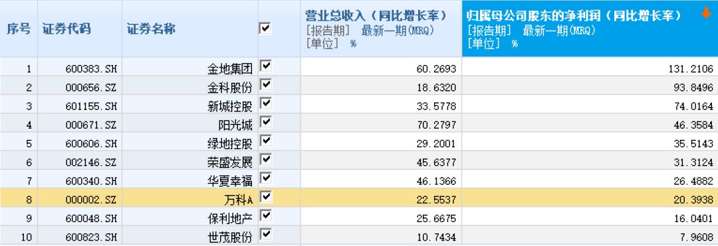Click the security name 金地集团

[230, 70]
